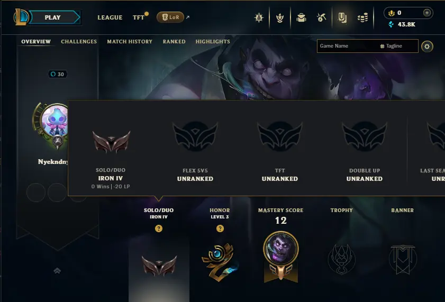Viewport: 445px width, 302px height.
Task: Open the Collection backpack icon
Action: (301, 18)
